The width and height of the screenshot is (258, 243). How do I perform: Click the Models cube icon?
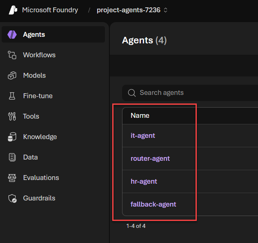12,76
